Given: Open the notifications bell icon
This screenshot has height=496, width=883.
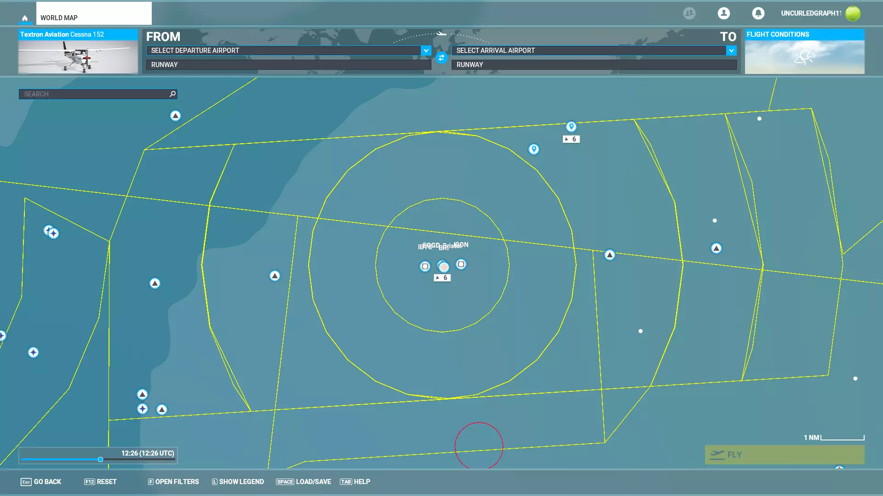Looking at the screenshot, I should [758, 13].
